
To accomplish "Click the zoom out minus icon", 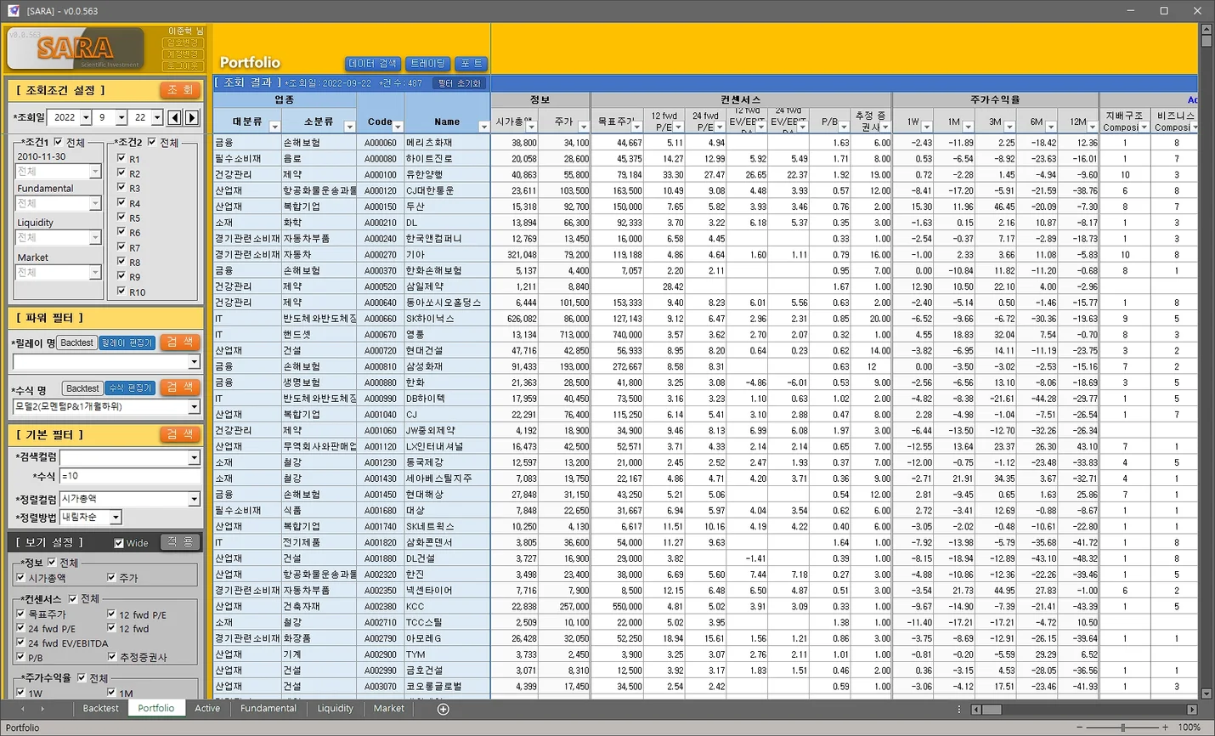I will [x=1081, y=728].
